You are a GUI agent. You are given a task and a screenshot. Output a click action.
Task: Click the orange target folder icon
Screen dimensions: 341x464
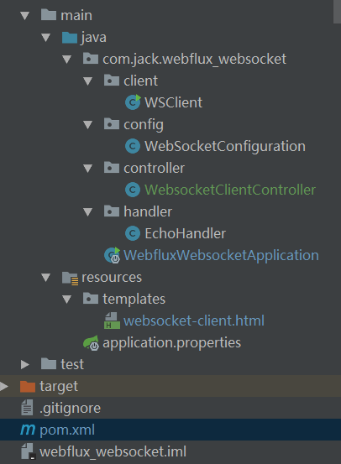point(28,386)
